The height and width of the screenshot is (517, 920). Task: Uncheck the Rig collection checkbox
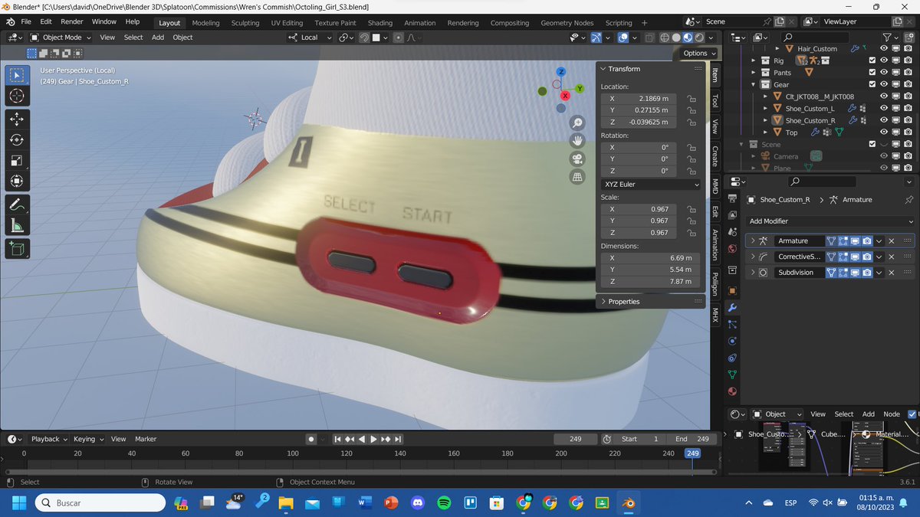pos(872,61)
